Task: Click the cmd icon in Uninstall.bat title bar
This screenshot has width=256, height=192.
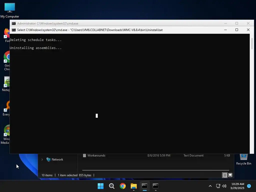Action: click(14, 30)
